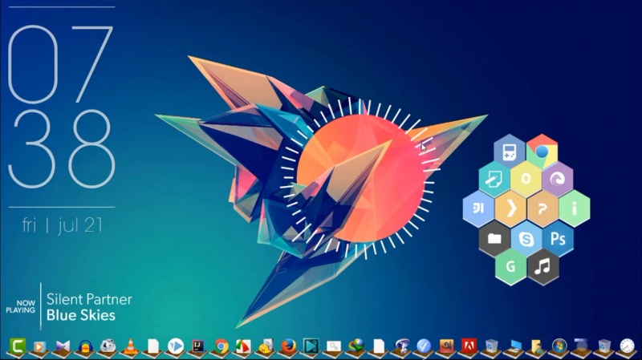
Task: Click the yellow hexagon marked 0
Action: (x=526, y=179)
